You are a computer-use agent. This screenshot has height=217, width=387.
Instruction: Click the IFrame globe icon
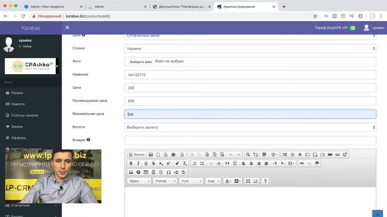click(183, 172)
